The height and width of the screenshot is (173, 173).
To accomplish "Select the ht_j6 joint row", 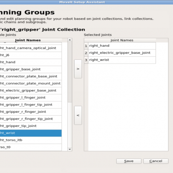I will (x=31, y=55).
